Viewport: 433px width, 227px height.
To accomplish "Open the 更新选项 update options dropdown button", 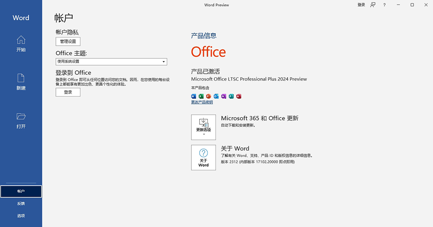I will [204, 127].
